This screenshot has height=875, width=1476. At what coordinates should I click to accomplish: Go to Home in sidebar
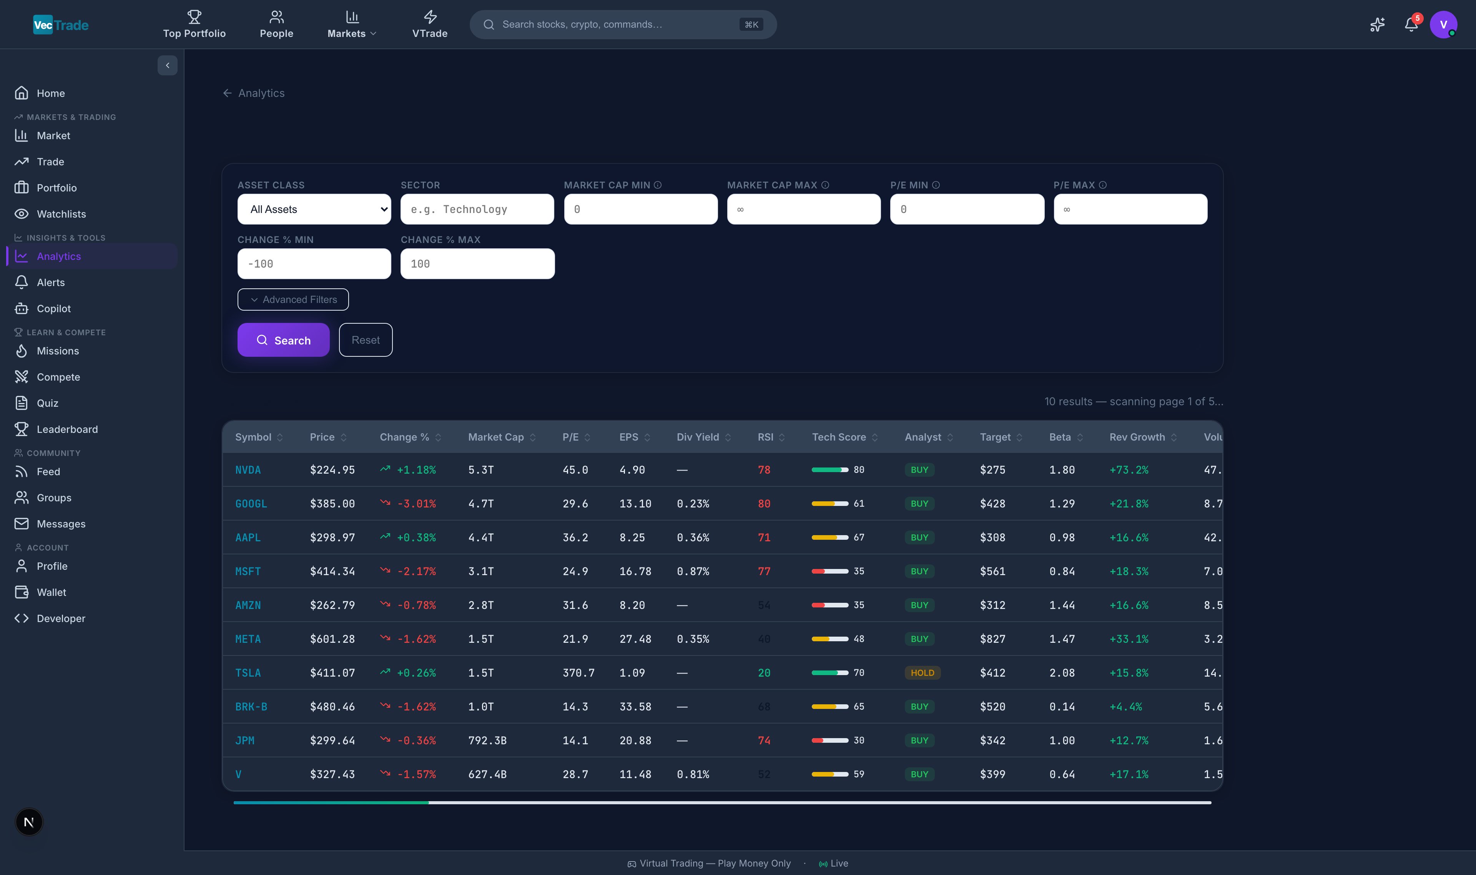92,93
